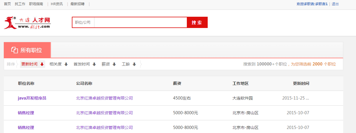Screen dimensions: 356x133
Task: Sort by 薪资
Action: (106, 64)
